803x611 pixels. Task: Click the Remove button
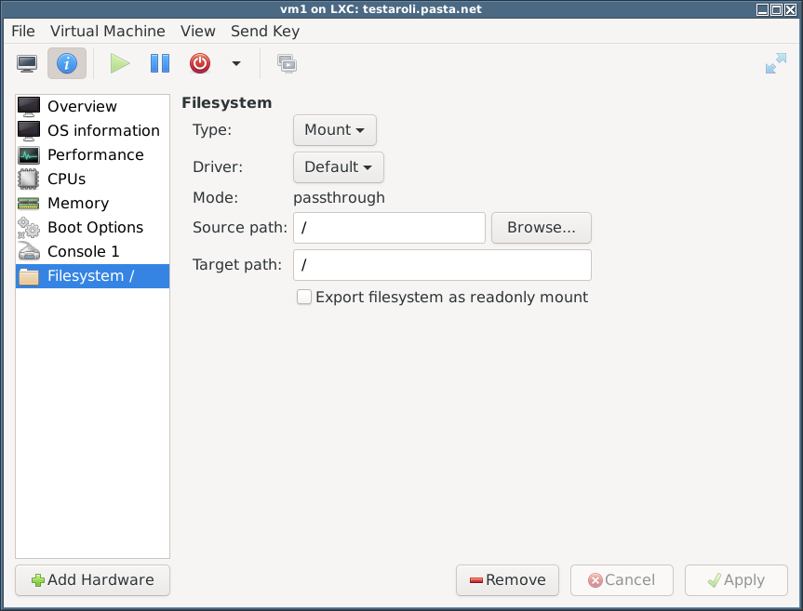tap(507, 580)
